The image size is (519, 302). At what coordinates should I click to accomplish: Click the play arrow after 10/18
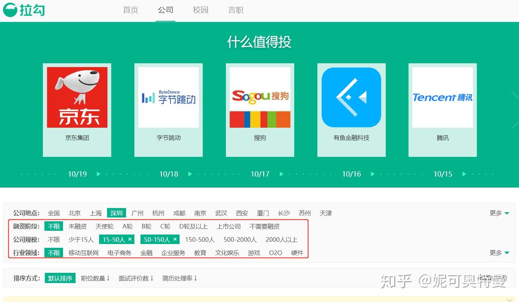(x=190, y=174)
